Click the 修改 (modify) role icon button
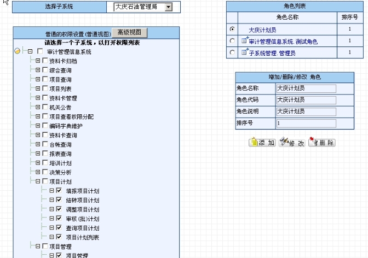 tap(292, 143)
